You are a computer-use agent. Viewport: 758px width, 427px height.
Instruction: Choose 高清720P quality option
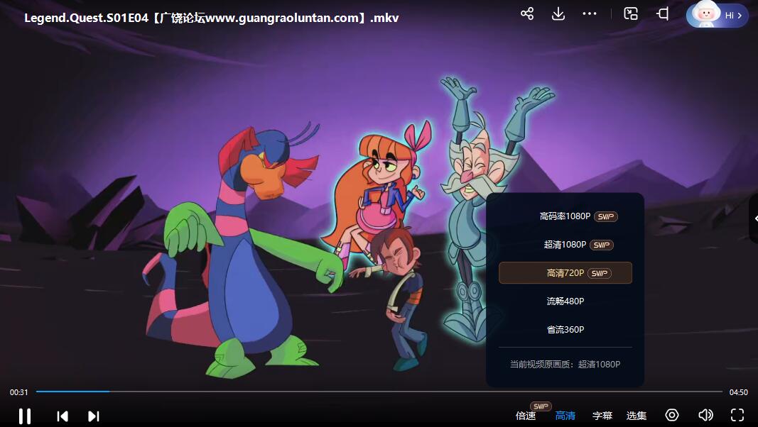point(565,272)
